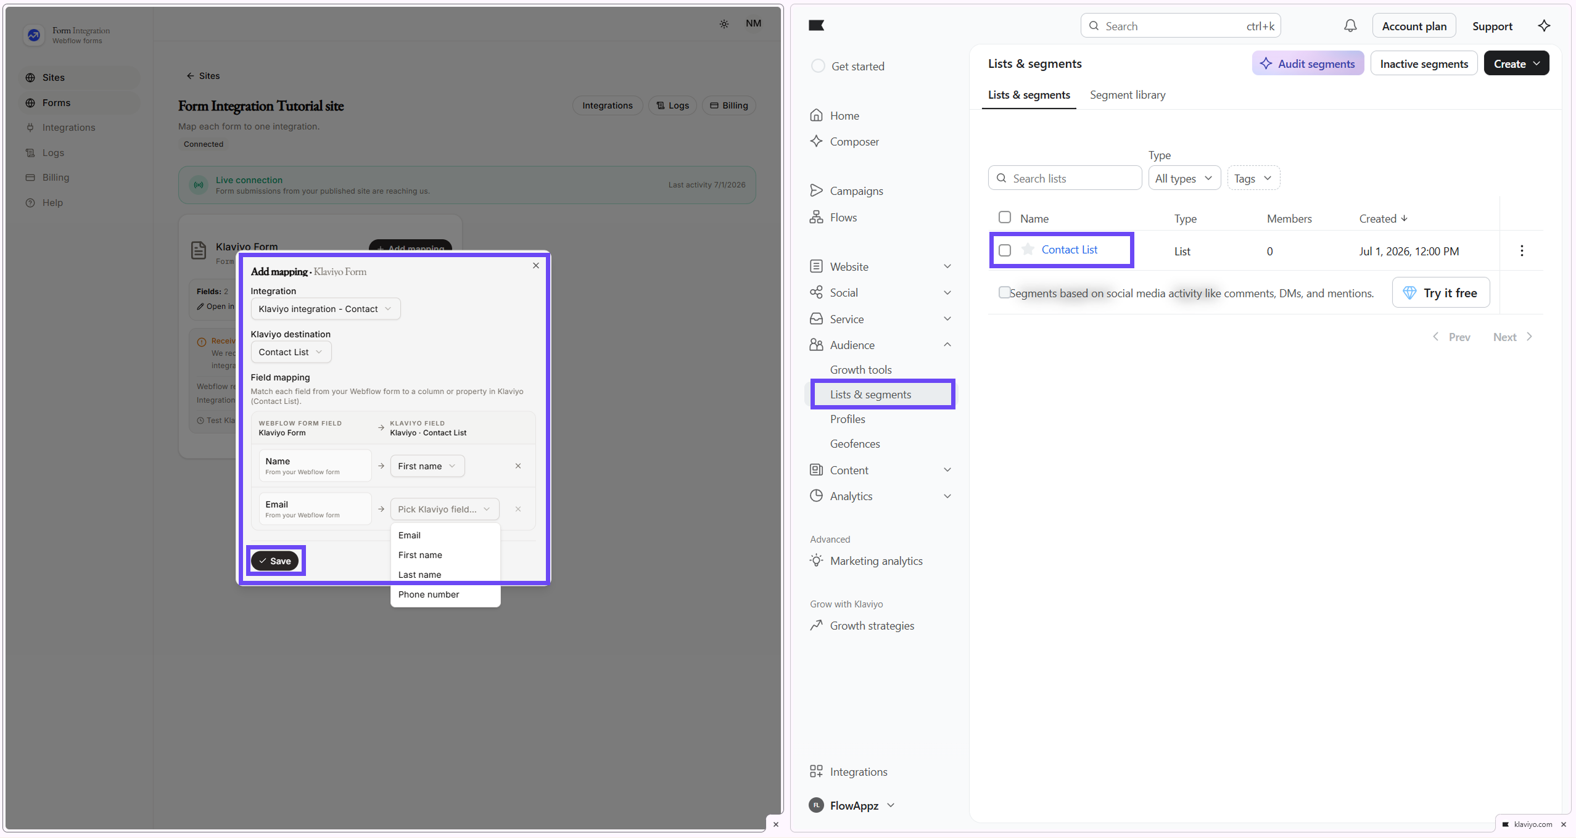Check the box beside the social segments text
Screen dimensions: 1576x838
tap(1004, 292)
